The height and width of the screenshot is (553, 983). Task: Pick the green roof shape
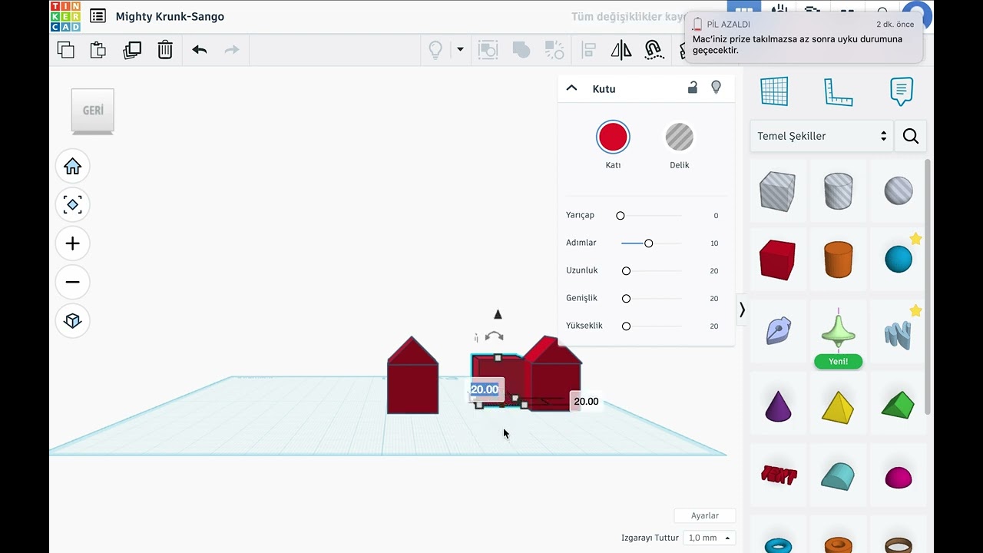click(x=899, y=406)
